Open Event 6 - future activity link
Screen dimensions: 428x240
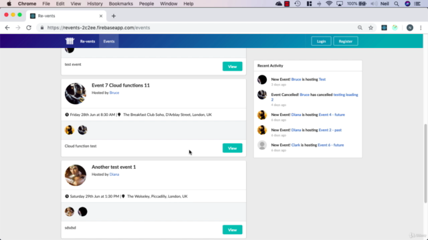(x=330, y=145)
